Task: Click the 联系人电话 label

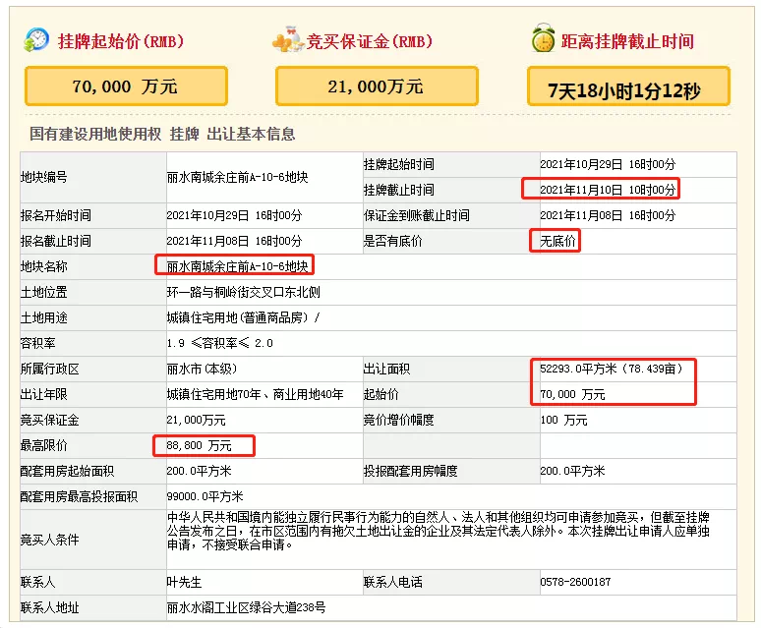Action: point(392,582)
